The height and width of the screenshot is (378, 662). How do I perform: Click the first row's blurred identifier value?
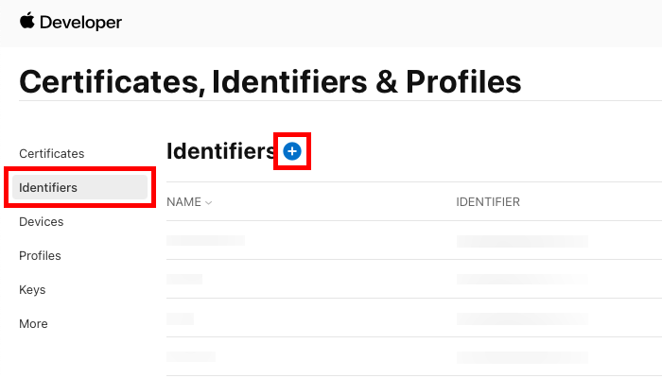(521, 241)
